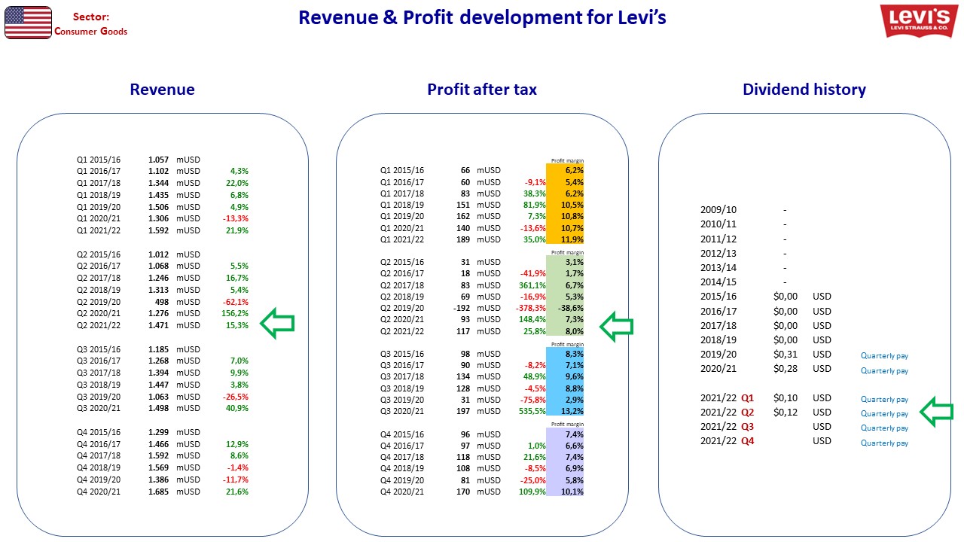The height and width of the screenshot is (542, 964).
Task: Click the -26,5% revenue change for Q3 2019/20
Action: (x=236, y=397)
